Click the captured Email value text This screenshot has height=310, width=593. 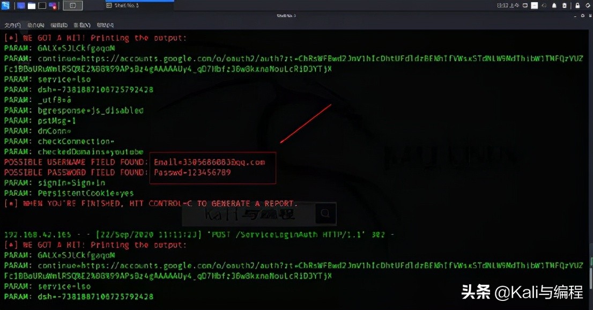tap(210, 162)
